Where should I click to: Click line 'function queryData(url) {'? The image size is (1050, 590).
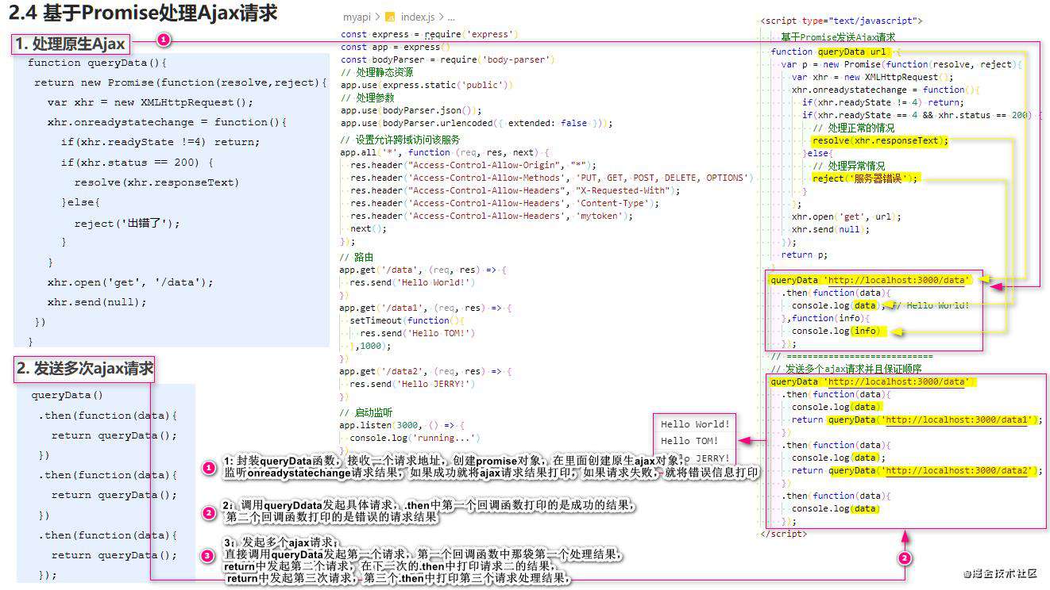tap(836, 52)
